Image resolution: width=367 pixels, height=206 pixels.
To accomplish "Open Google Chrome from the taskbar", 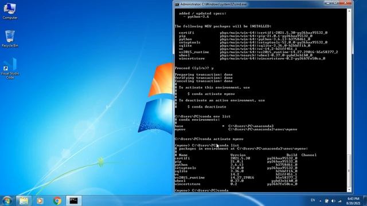I will click(x=57, y=201).
